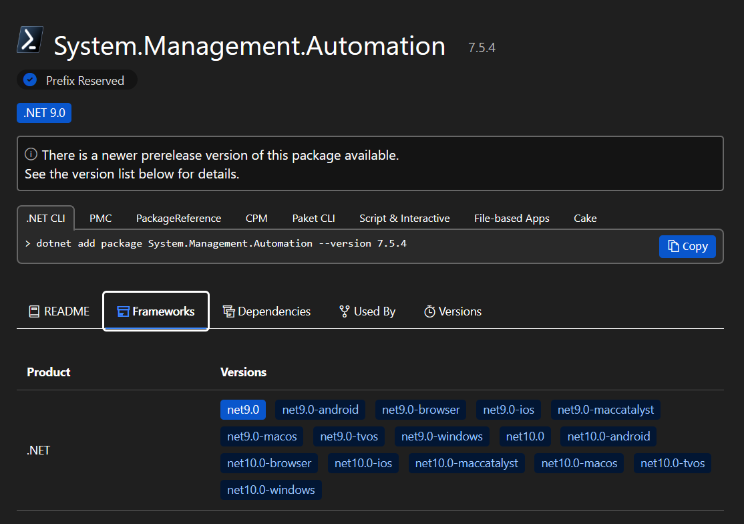The height and width of the screenshot is (524, 744).
Task: Show the Versions tab
Action: coord(453,311)
